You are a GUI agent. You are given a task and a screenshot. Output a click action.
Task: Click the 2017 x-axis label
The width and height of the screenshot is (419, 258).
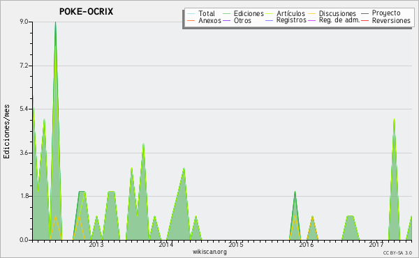[x=376, y=244]
